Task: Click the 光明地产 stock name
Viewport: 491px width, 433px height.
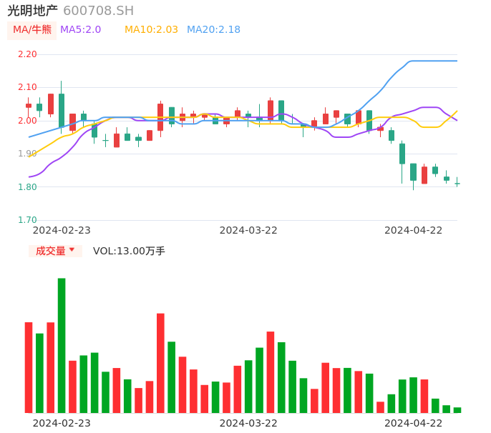Action: coord(32,11)
